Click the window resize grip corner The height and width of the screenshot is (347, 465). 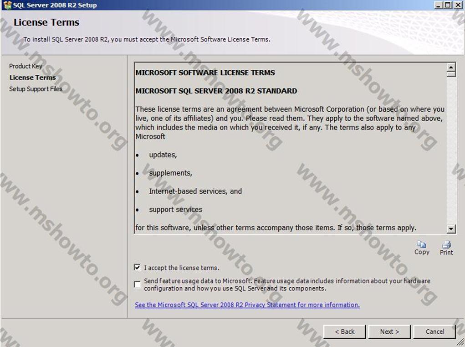[460, 342]
